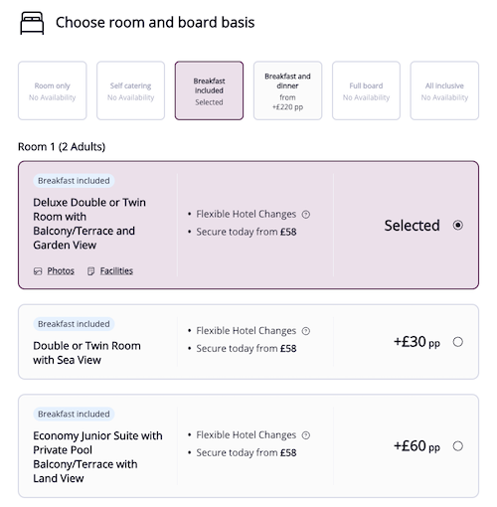497x507 pixels.
Task: Open info icon for Deluxe room's Flexible Hotel Changes
Action: (306, 215)
